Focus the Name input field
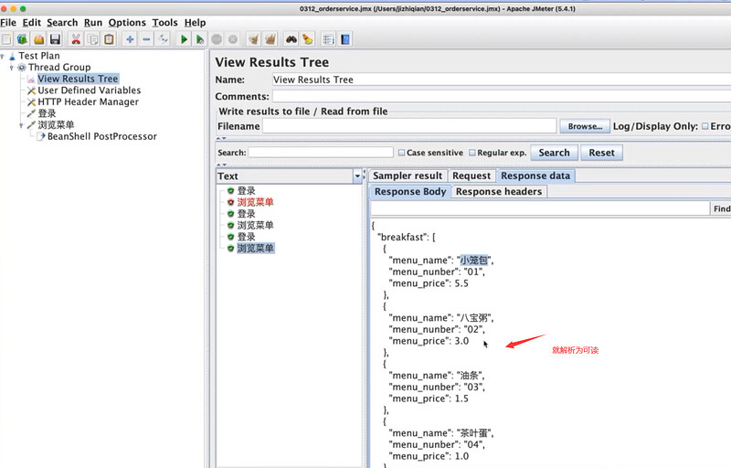 pos(502,80)
